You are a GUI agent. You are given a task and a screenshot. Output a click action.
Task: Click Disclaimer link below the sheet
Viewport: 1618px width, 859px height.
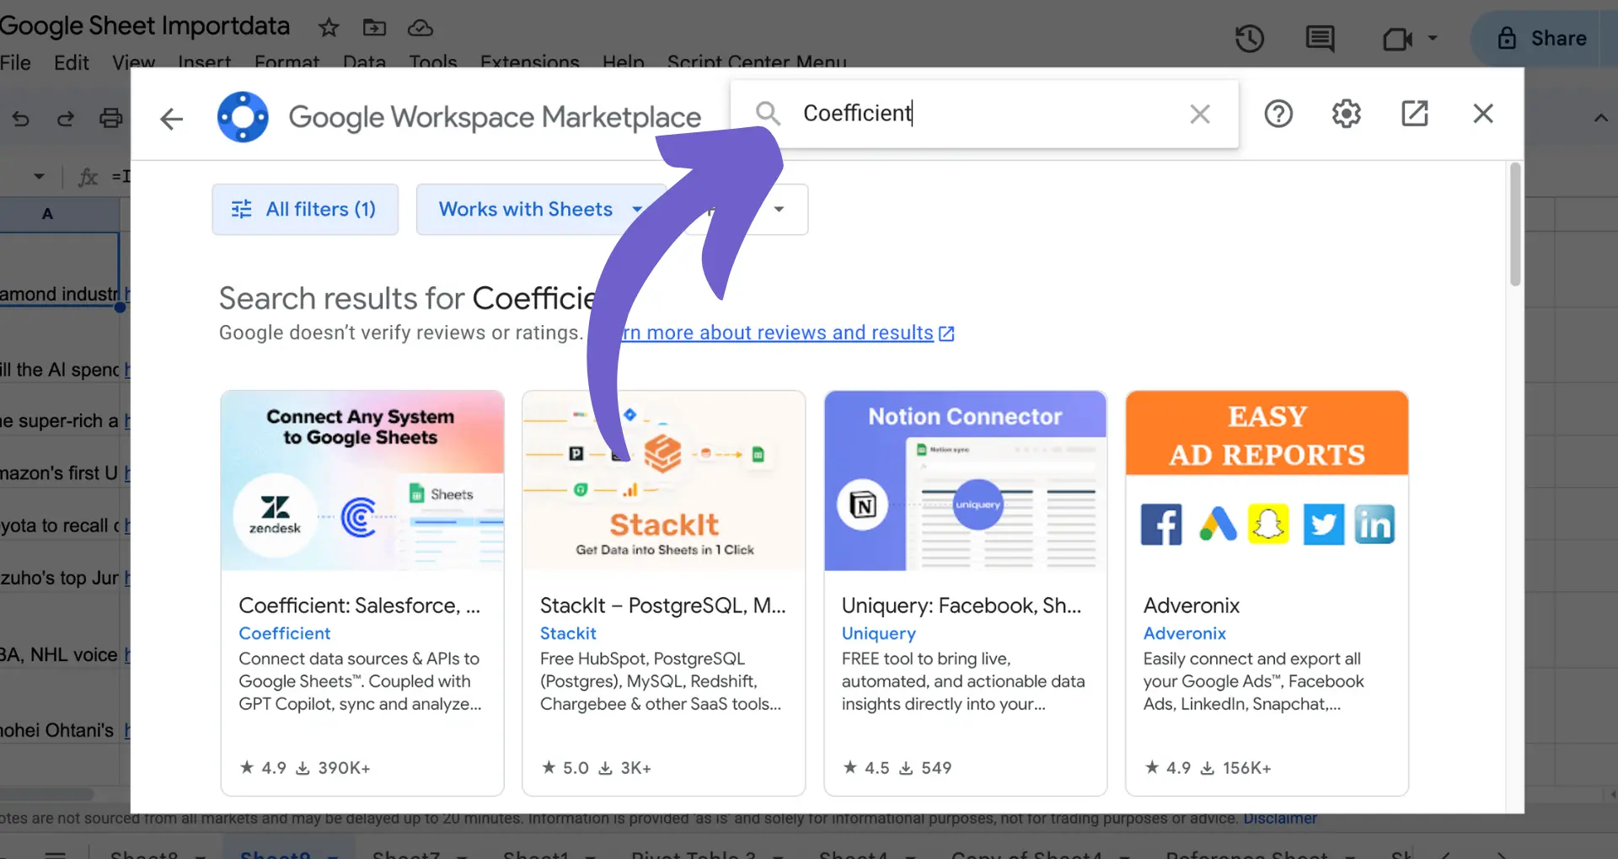click(1280, 819)
